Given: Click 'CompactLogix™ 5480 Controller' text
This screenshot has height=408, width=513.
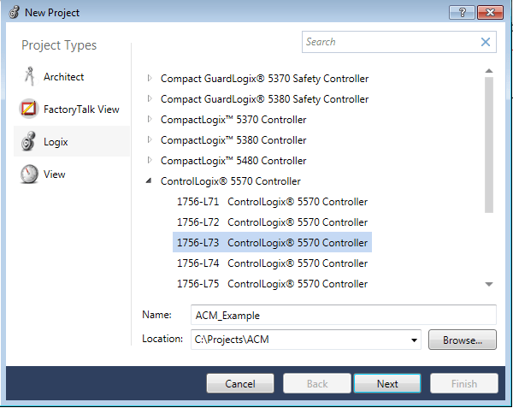Looking at the screenshot, I should click(x=233, y=161).
